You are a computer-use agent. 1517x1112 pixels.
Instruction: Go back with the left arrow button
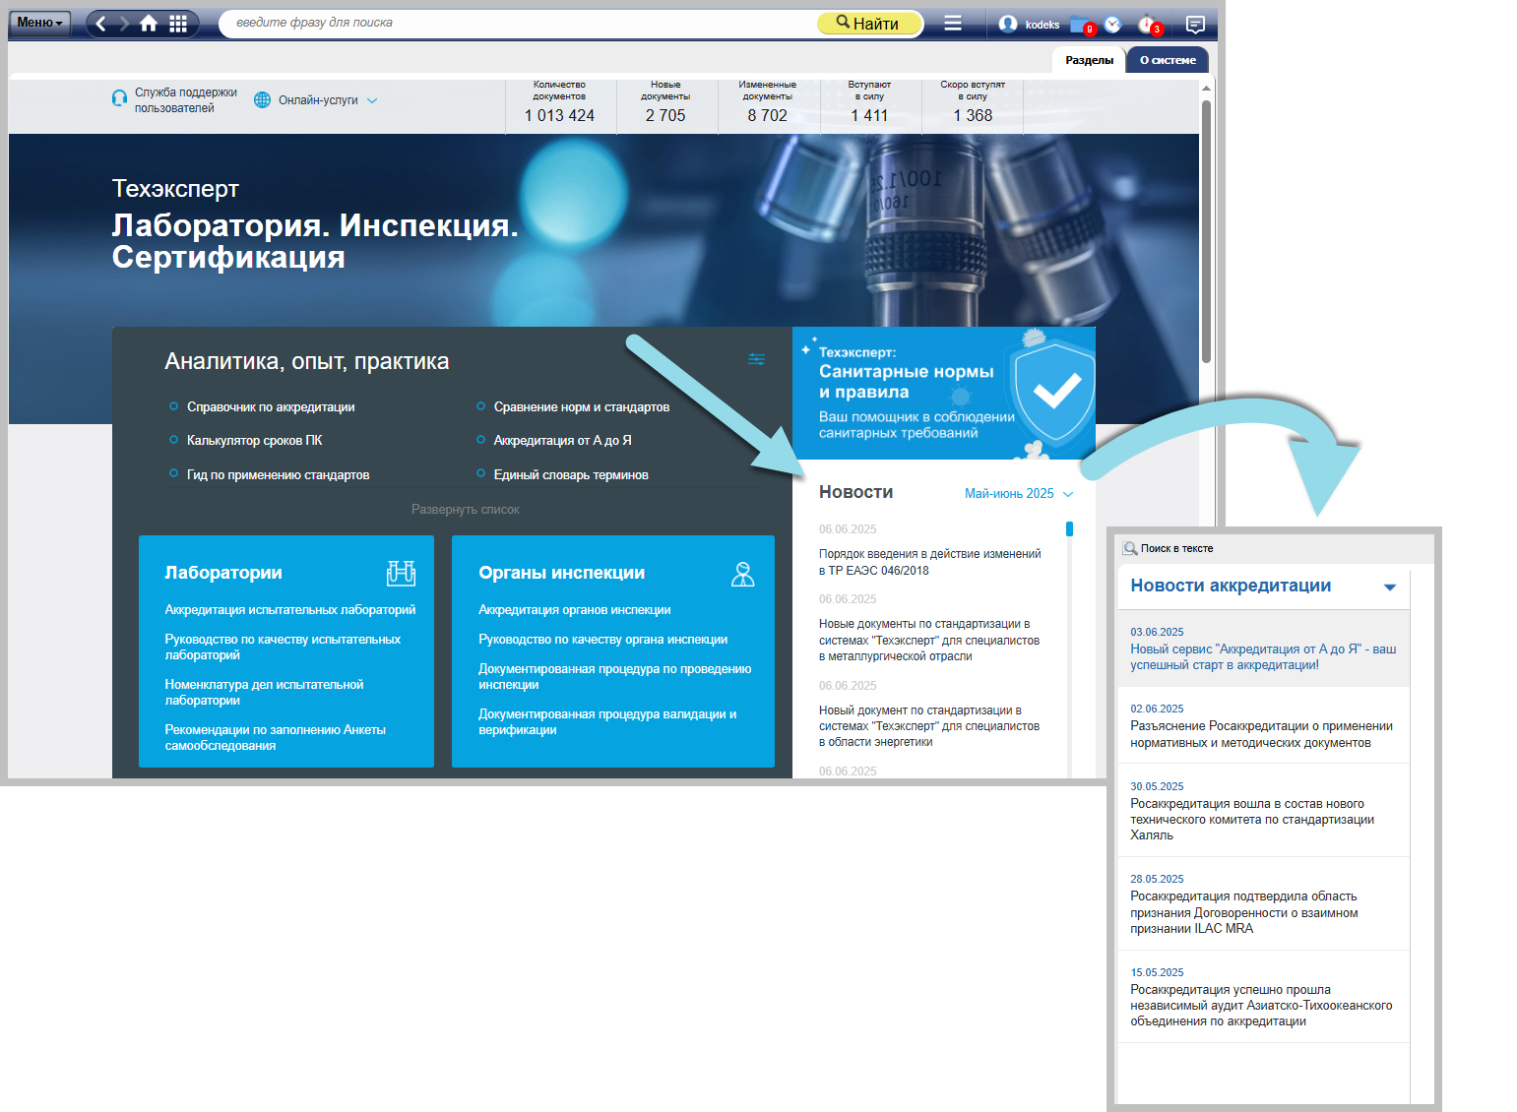click(100, 24)
